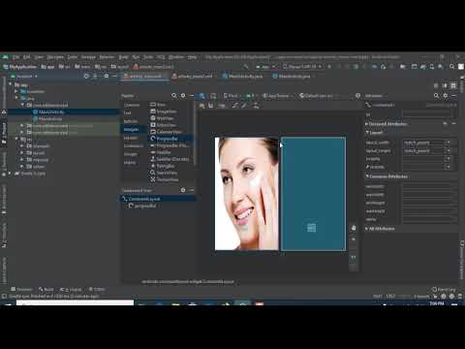Viewport: 465px width, 349px height.
Task: Click the clear all constraints icon
Action: pos(235,106)
